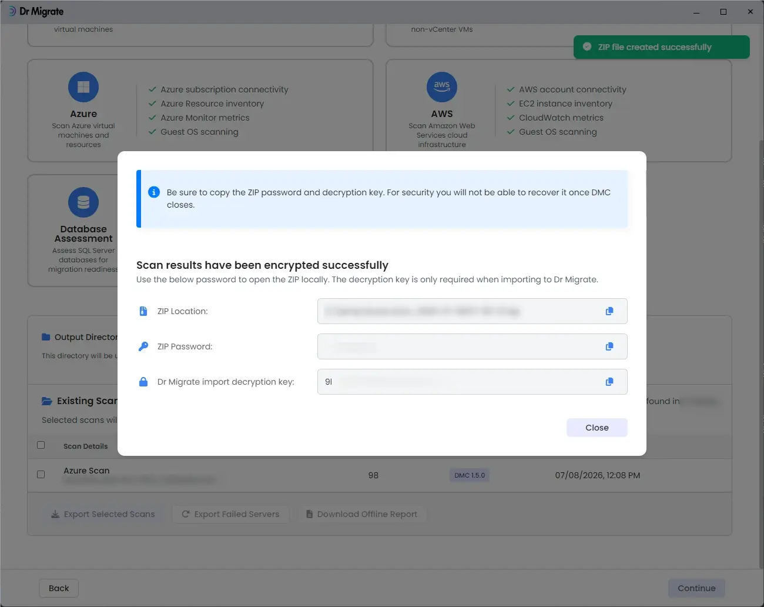Click Export Failed Servers button
This screenshot has width=764, height=607.
[230, 514]
